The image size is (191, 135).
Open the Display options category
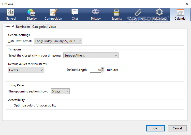(x=32, y=15)
